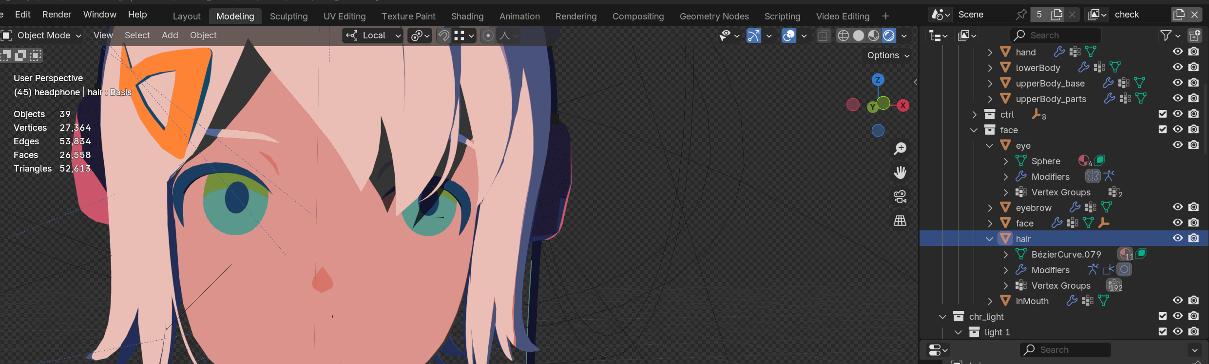Open Object Mode dropdown
Image resolution: width=1209 pixels, height=364 pixels.
[x=42, y=35]
